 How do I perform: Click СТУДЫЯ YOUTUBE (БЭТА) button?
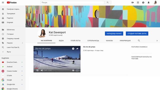[137, 33]
